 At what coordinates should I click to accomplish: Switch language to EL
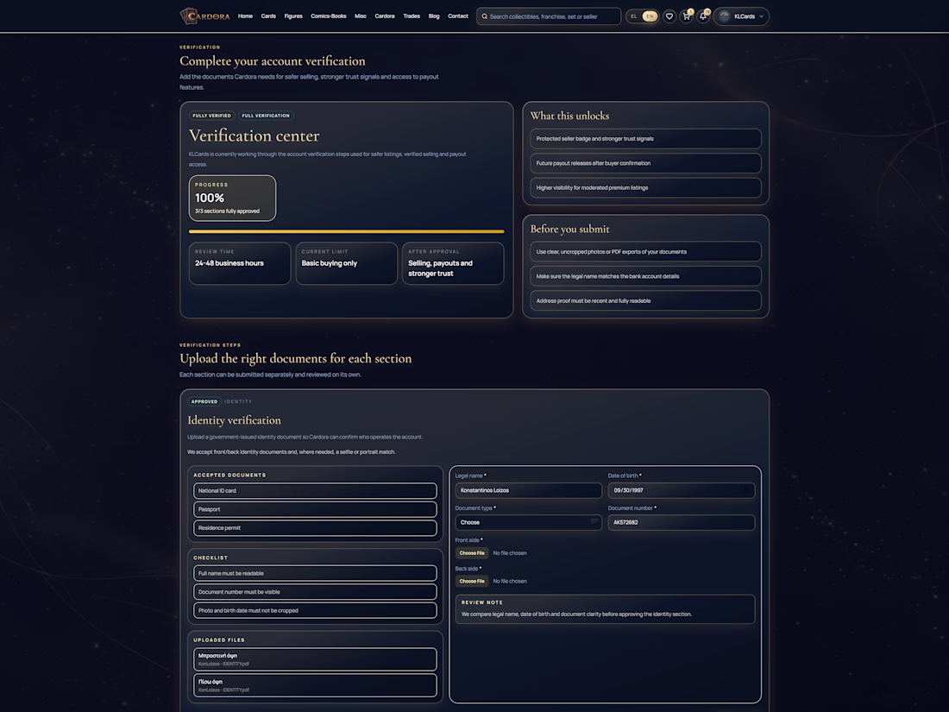coord(634,16)
